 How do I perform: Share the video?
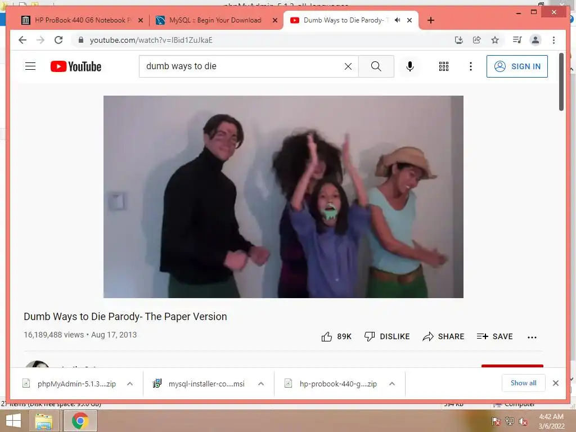tap(443, 336)
